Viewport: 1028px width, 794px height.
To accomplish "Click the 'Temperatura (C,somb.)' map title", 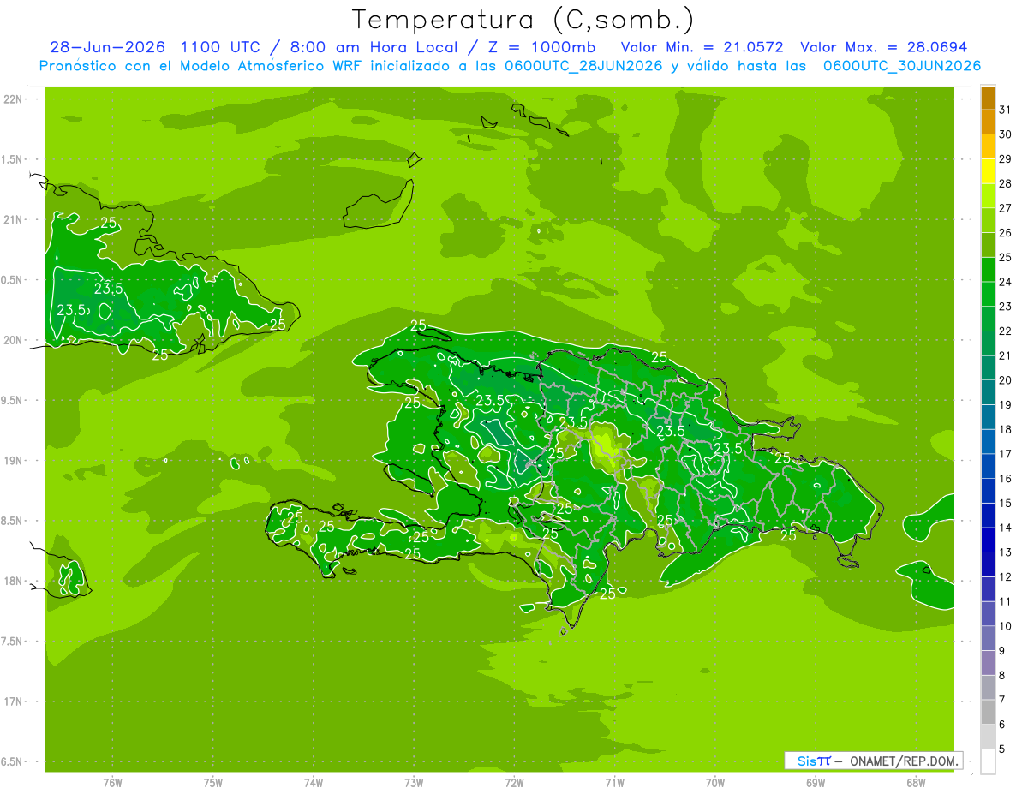I will point(523,20).
